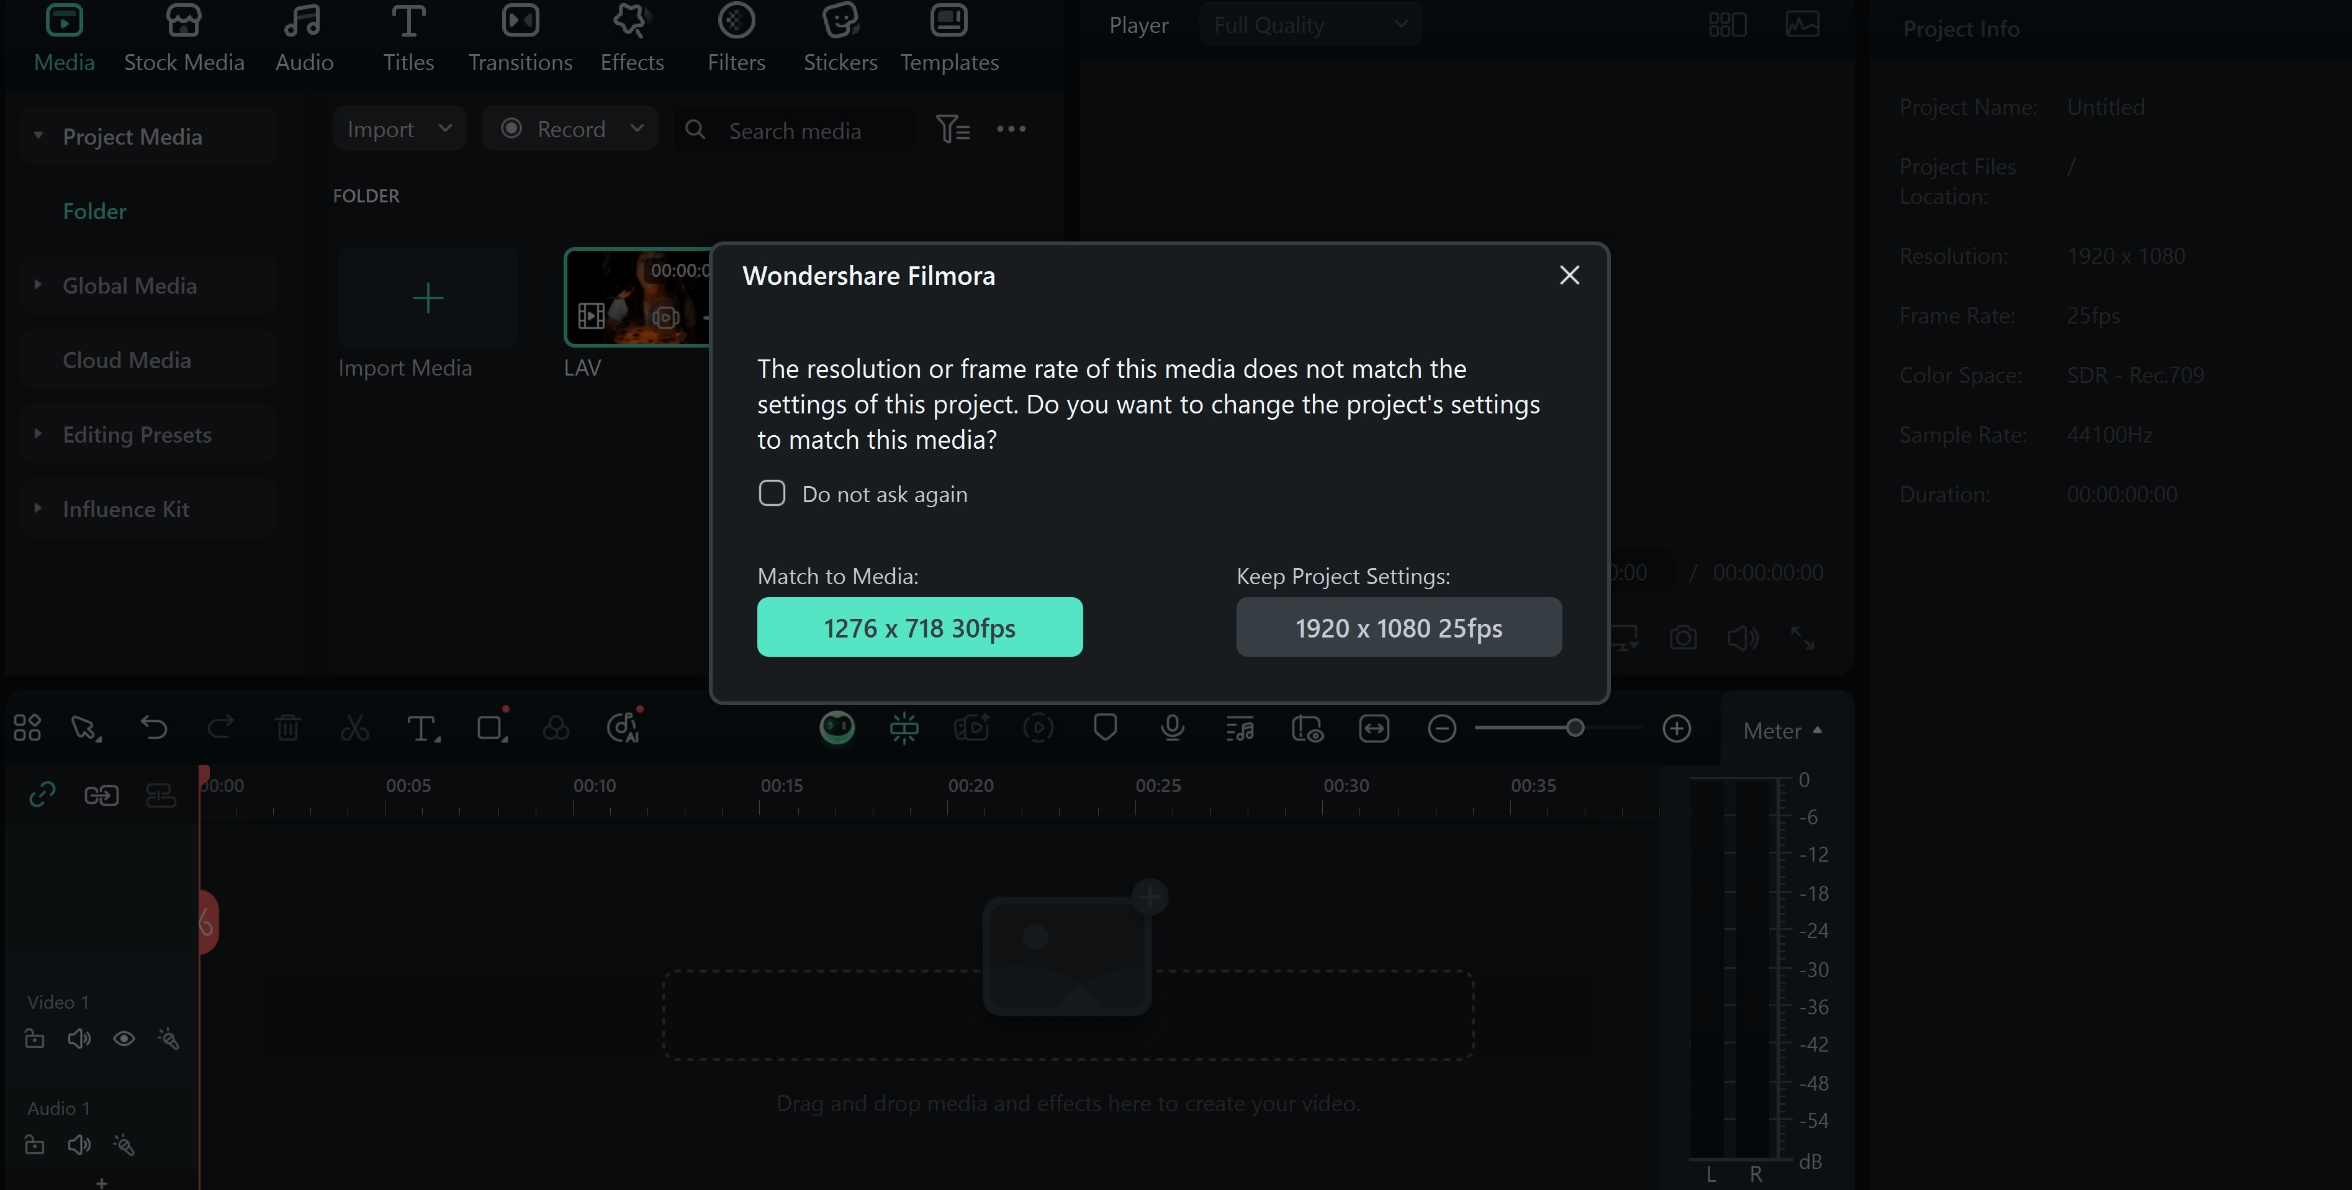2352x1190 pixels.
Task: Click the color circles tool icon
Action: (x=556, y=728)
